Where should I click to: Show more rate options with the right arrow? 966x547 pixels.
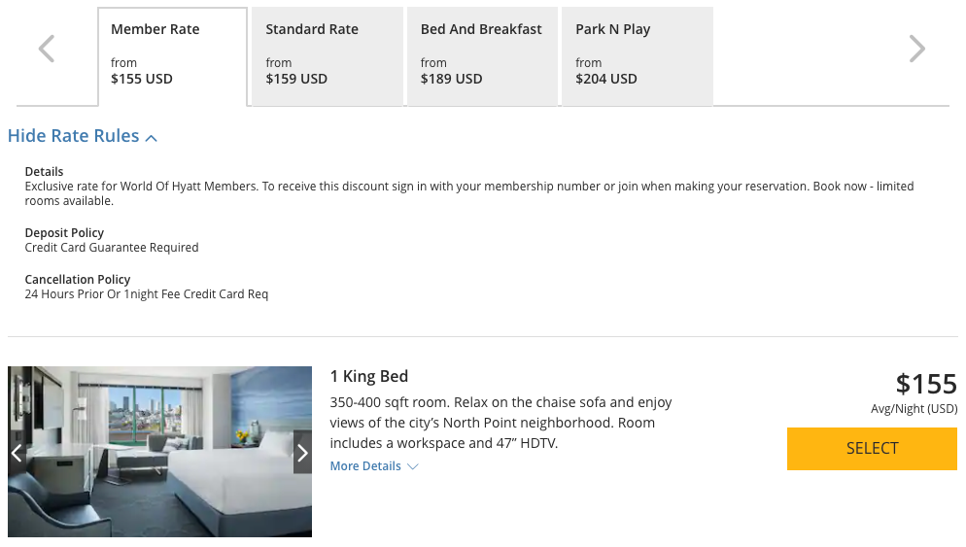tap(916, 49)
